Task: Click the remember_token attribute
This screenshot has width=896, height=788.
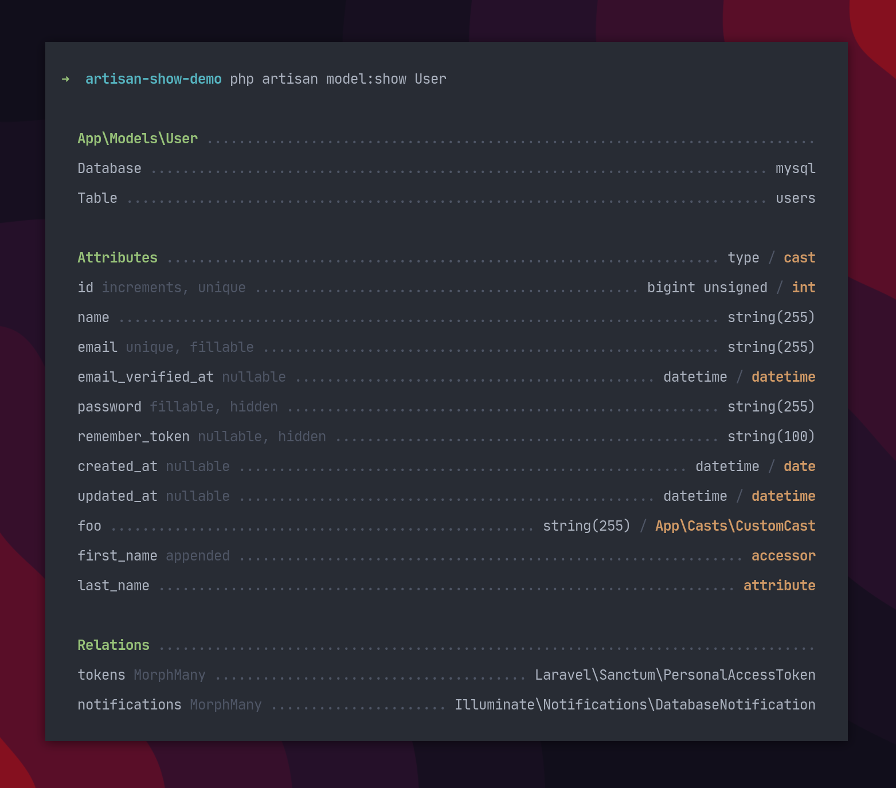Action: click(133, 436)
